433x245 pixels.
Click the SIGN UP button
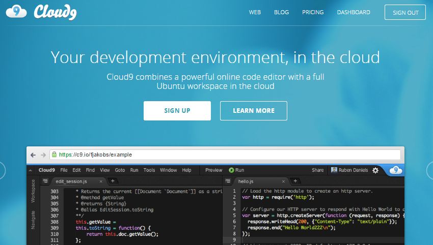[x=177, y=110]
